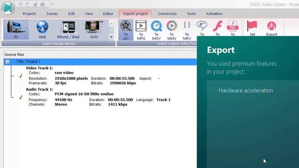The height and width of the screenshot is (168, 299).
Task: Select To AVI output format
Action: click(x=126, y=30)
